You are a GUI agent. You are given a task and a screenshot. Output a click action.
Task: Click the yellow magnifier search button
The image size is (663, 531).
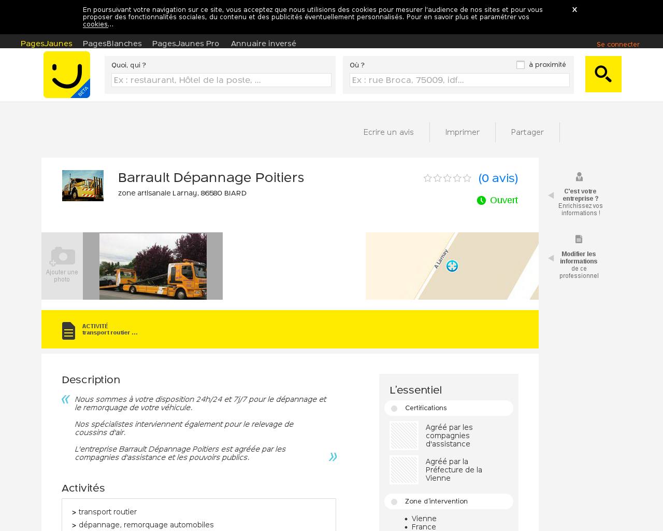[x=603, y=74]
